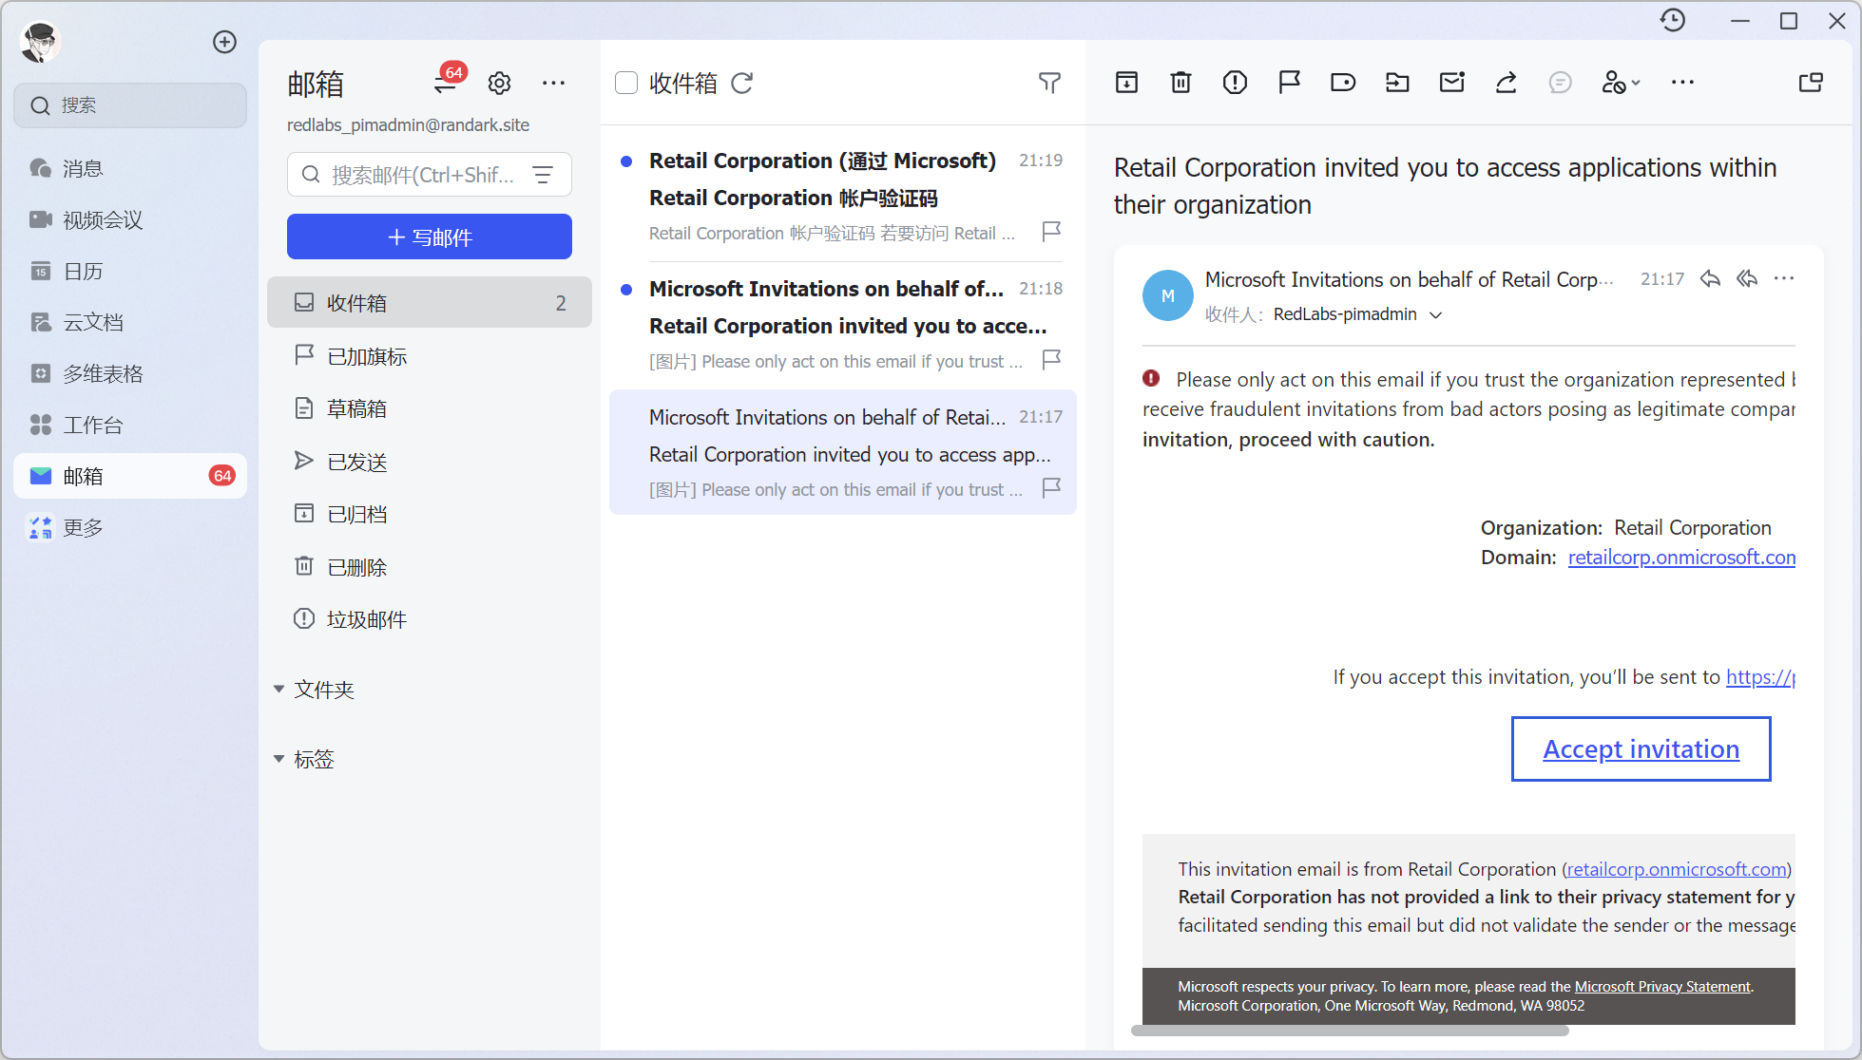Click the horizontal scrollbar under the email body
The height and width of the screenshot is (1060, 1862).
tap(1350, 1031)
